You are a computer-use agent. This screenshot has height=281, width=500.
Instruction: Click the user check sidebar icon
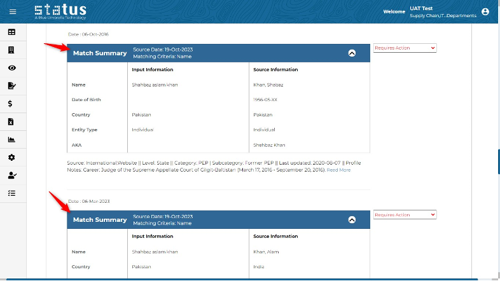(x=11, y=175)
